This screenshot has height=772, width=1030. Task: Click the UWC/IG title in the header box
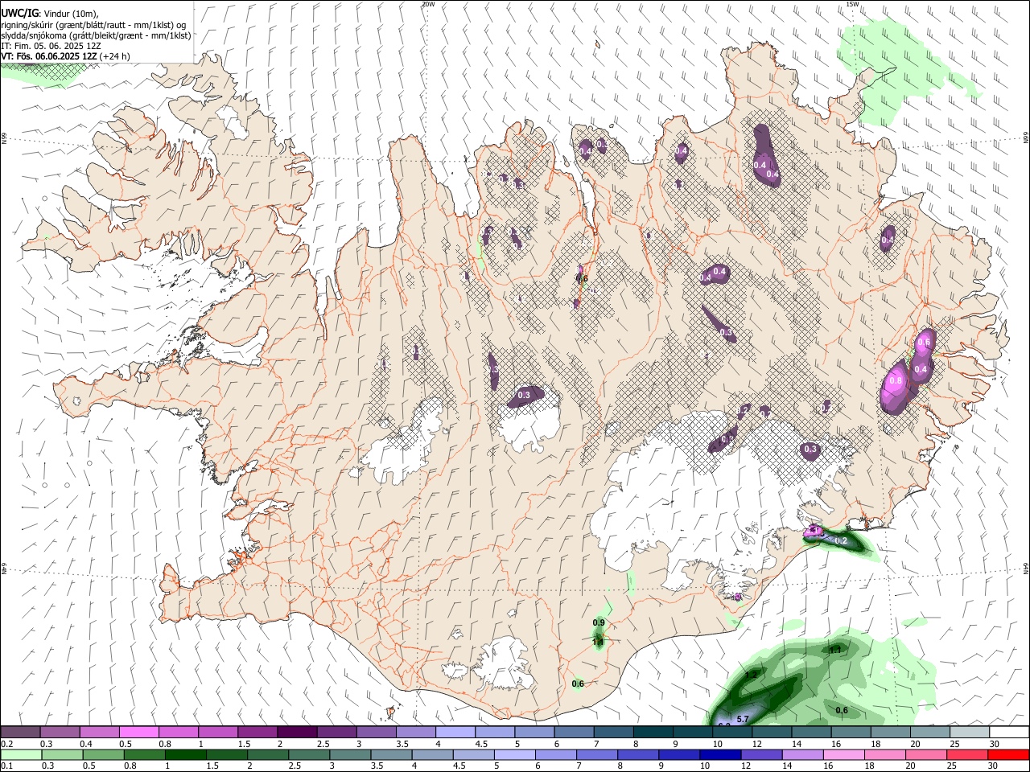tap(20, 13)
